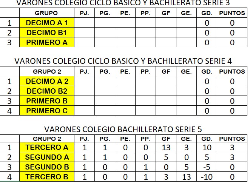Viewport: 250px width, 182px height.
Task: Click the TERCERO A team cell
Action: point(47,147)
